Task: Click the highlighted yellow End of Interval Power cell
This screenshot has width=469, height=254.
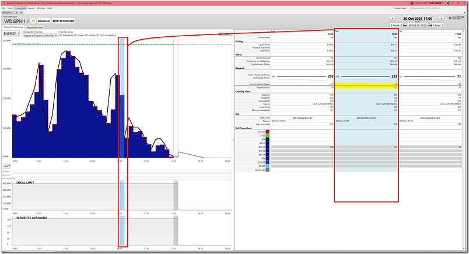Action: (x=366, y=84)
